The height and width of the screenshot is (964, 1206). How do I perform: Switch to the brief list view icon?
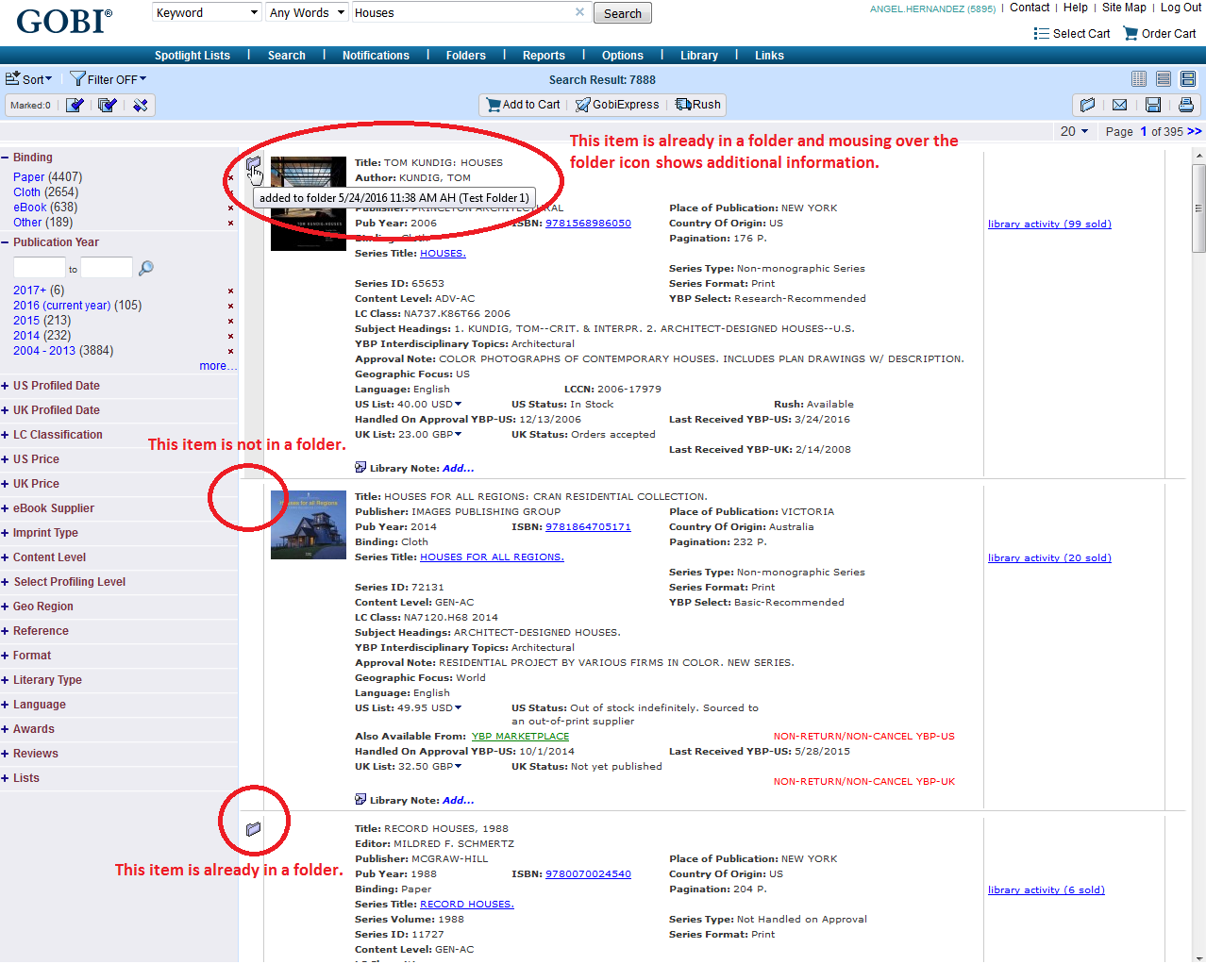pyautogui.click(x=1164, y=79)
